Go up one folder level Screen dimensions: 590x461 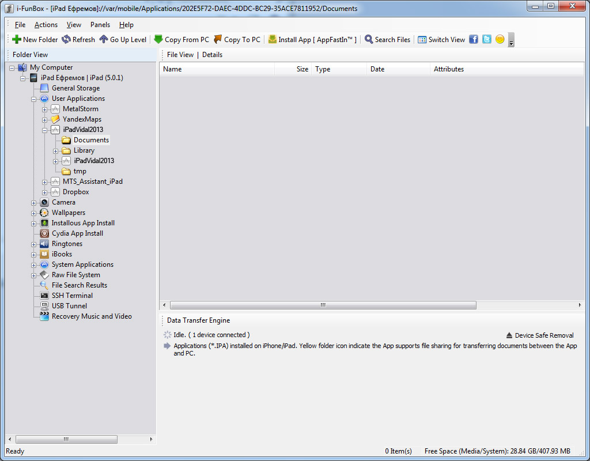(x=123, y=40)
